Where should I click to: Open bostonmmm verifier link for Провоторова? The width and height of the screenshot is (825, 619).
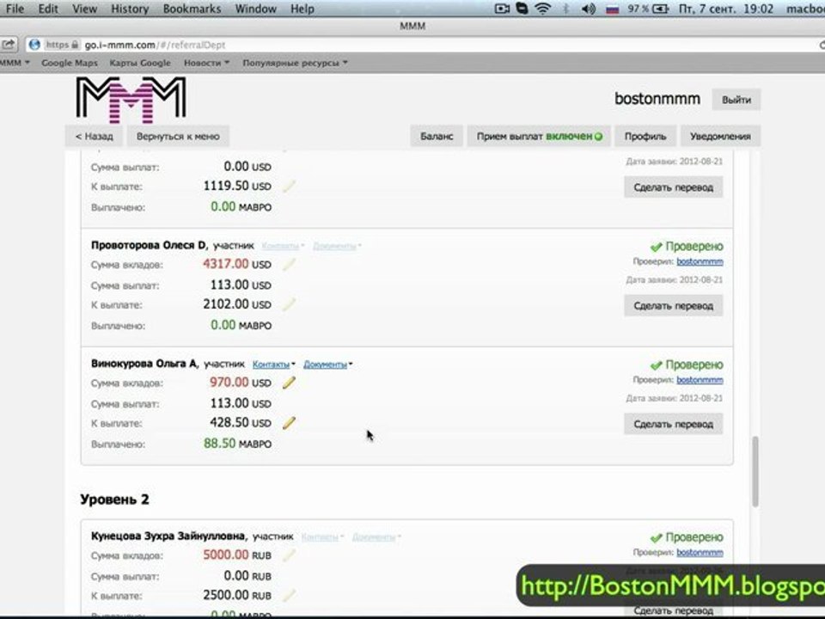tap(700, 261)
